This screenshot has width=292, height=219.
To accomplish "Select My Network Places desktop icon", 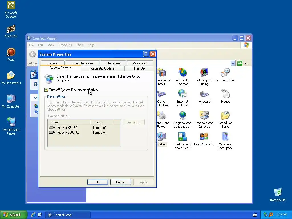I will coord(11,126).
